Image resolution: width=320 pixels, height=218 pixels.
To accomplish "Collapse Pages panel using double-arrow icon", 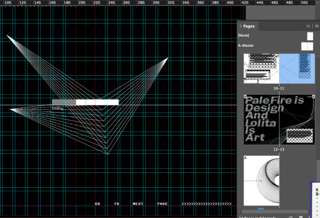I will click(x=308, y=26).
